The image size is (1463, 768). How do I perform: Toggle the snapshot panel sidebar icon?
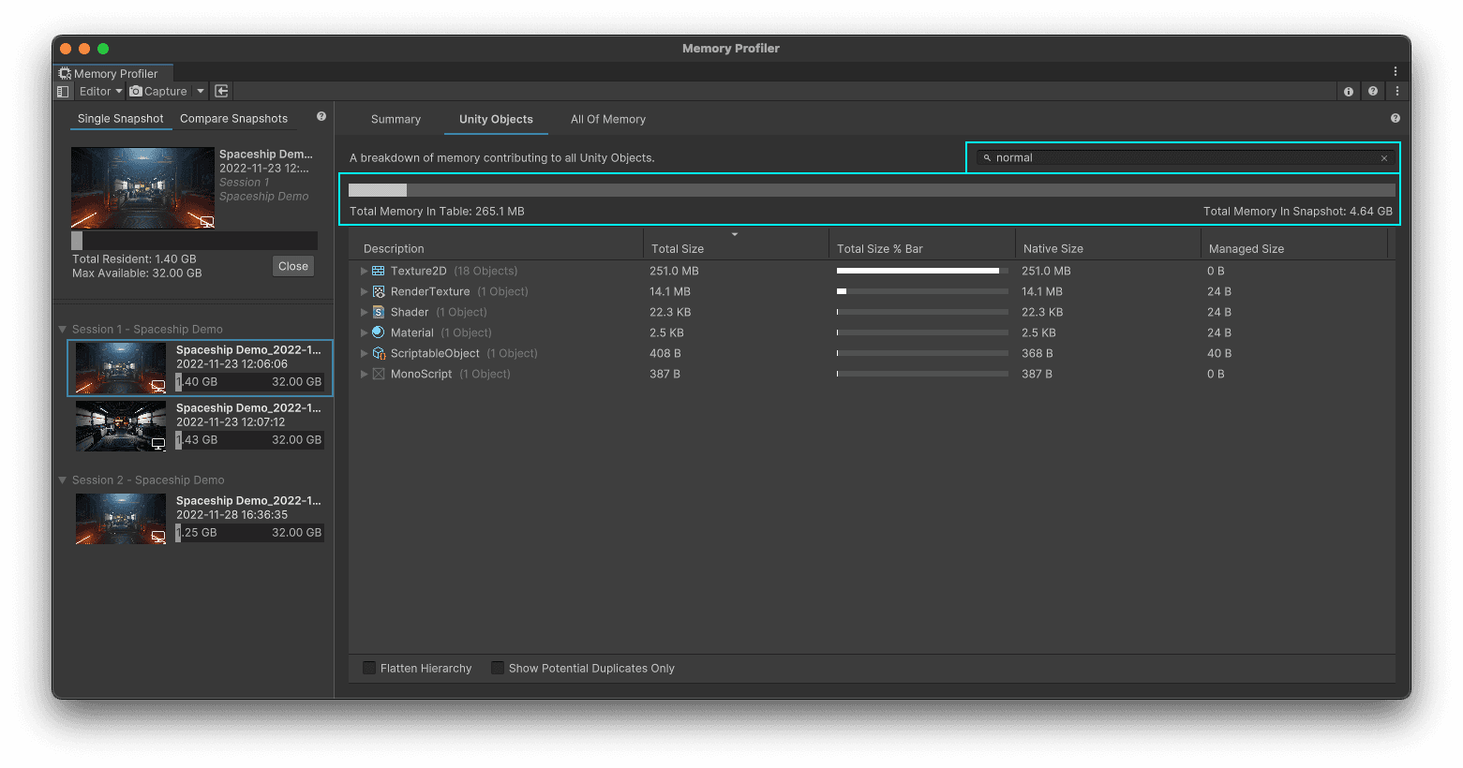coord(63,91)
